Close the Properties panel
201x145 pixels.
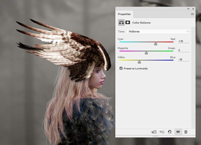click(x=193, y=9)
